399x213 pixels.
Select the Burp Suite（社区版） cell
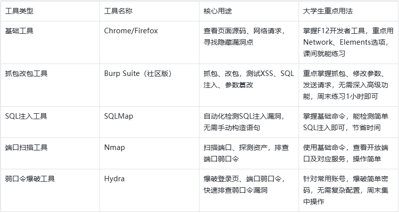149,85
